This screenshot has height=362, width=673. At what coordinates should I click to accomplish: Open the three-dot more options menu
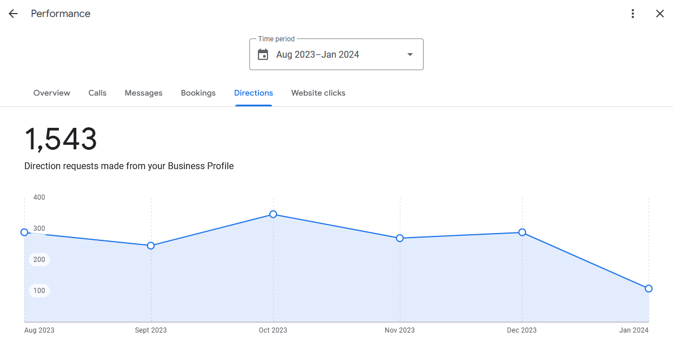tap(633, 14)
